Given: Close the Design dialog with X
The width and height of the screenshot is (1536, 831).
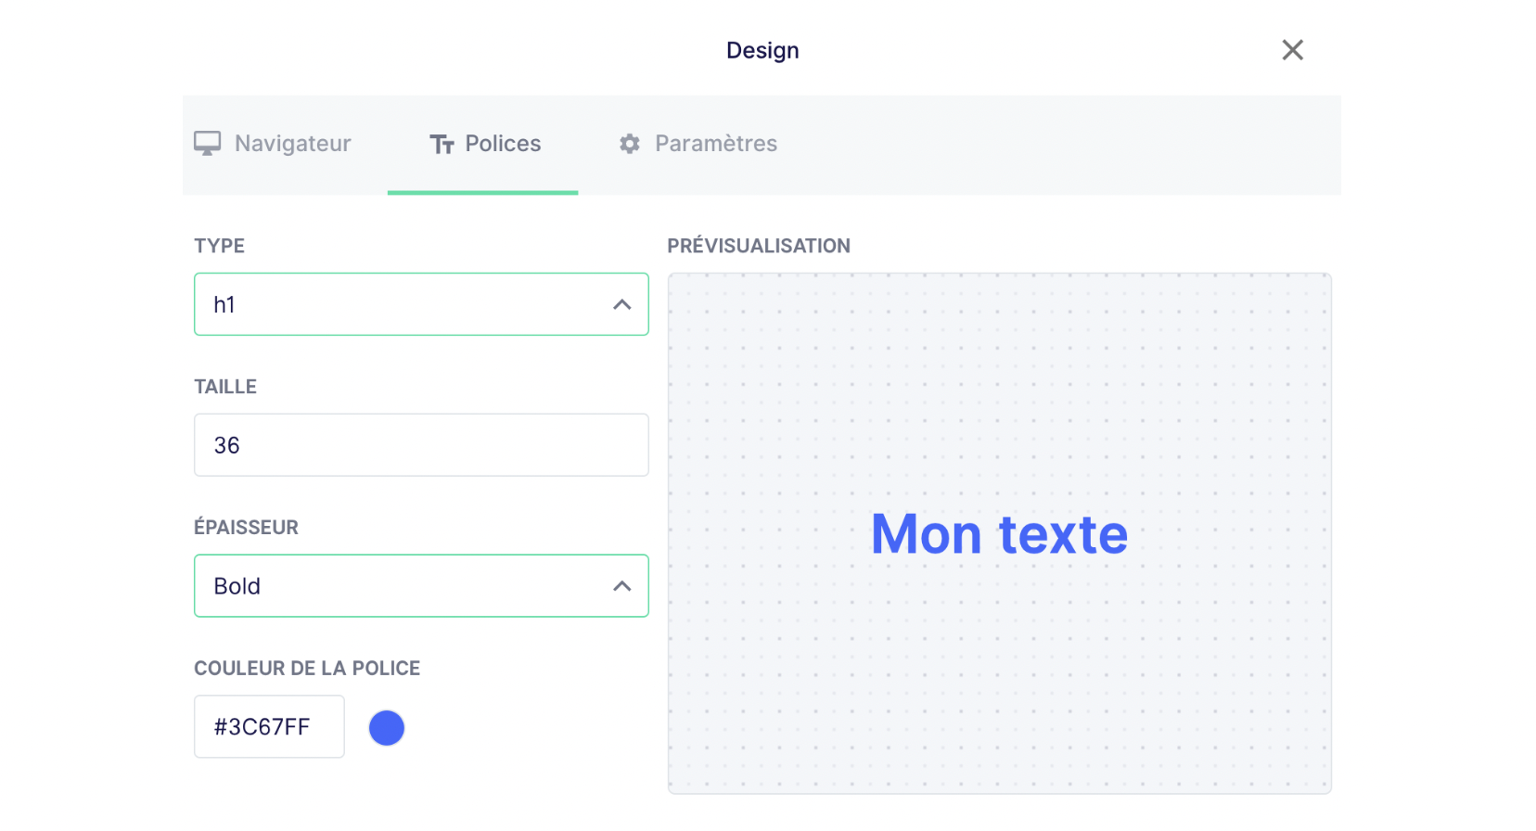Looking at the screenshot, I should point(1292,50).
